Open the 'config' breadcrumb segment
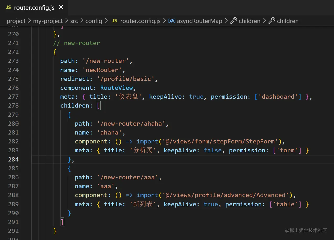Image resolution: width=334 pixels, height=240 pixels. 94,21
